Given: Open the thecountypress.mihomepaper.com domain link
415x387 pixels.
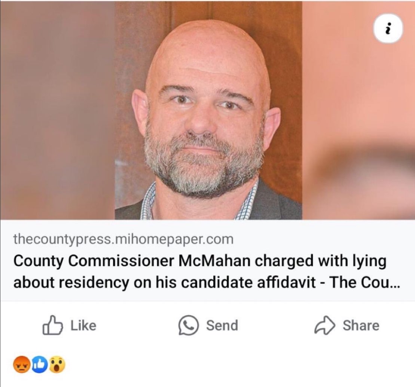Looking at the screenshot, I should pos(123,239).
